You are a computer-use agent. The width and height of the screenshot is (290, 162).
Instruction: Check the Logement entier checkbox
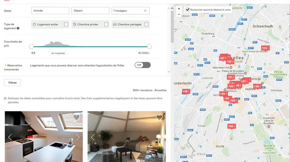66,24
